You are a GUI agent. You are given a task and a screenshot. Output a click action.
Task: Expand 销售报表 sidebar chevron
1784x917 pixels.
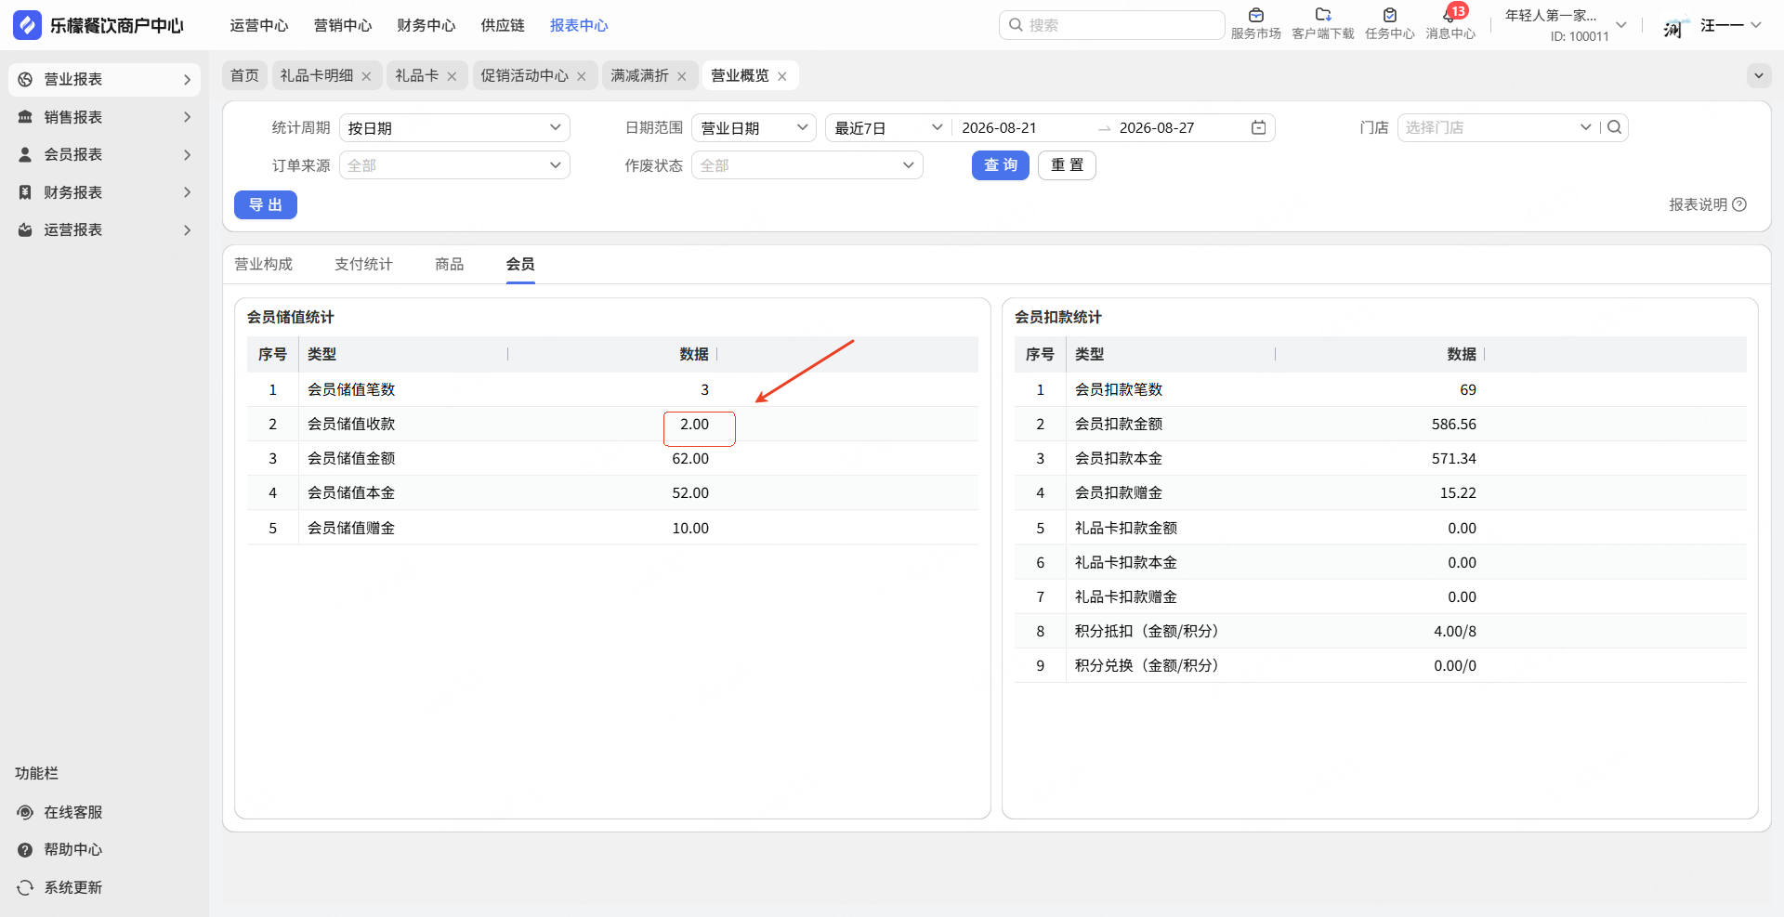187,117
